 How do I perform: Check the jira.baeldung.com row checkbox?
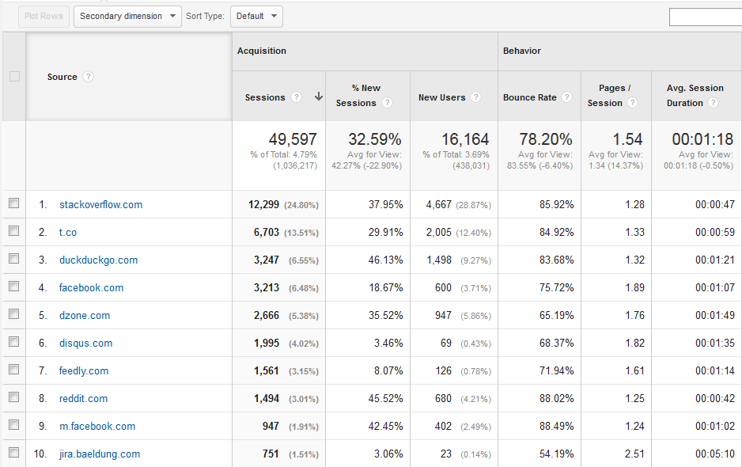click(x=14, y=452)
